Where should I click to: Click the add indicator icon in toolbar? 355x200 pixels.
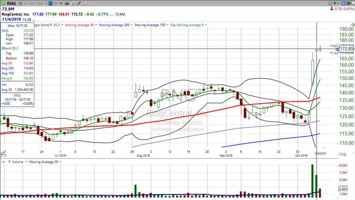click(x=72, y=3)
